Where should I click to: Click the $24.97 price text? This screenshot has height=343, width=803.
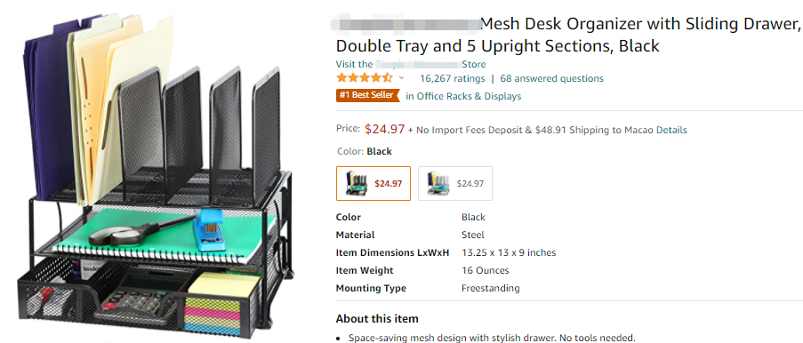coord(384,129)
